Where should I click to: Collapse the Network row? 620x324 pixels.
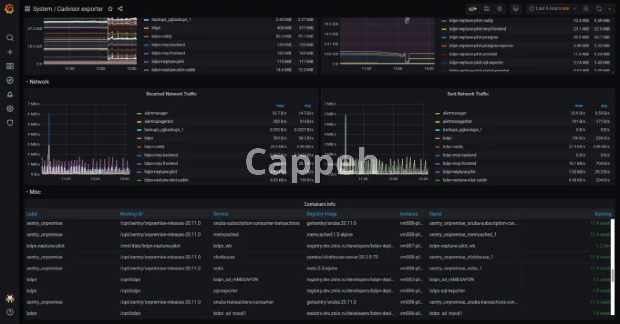click(39, 82)
